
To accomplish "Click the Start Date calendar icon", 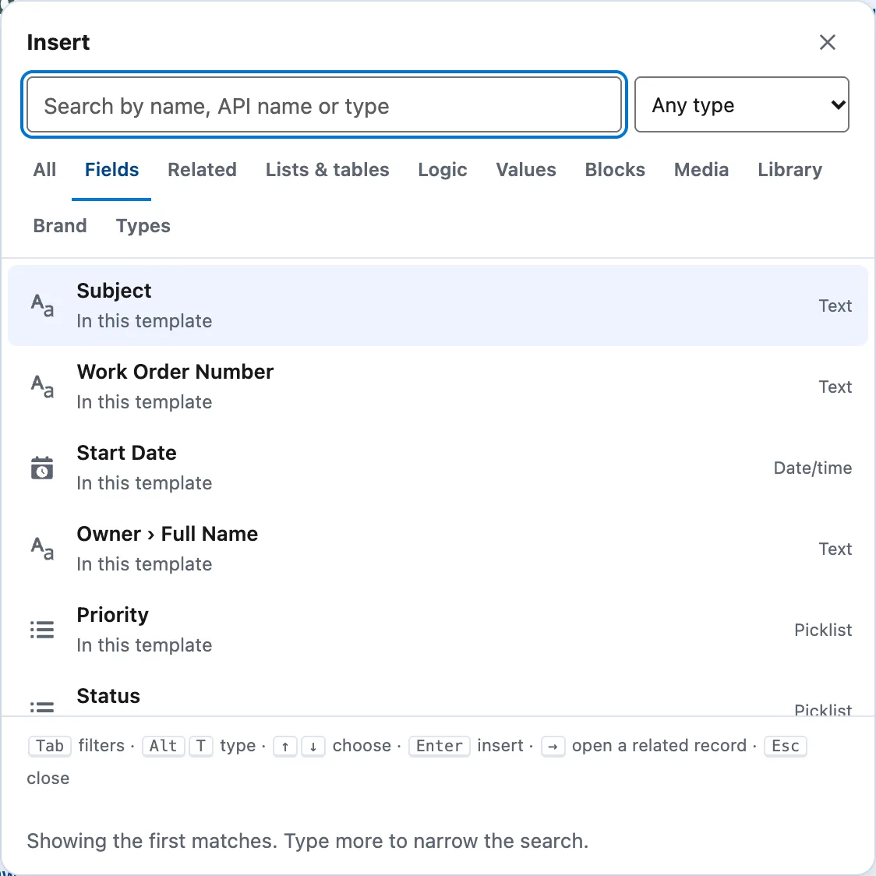I will pyautogui.click(x=42, y=468).
